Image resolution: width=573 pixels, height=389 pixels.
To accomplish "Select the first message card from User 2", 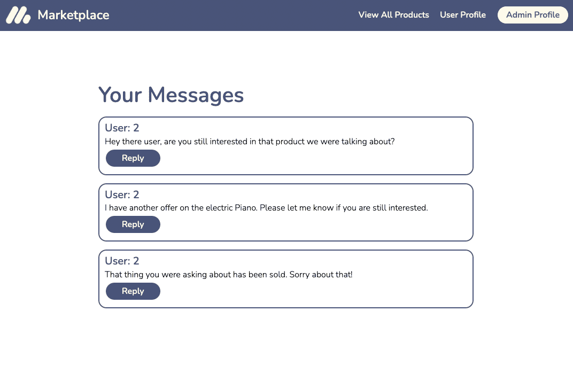I will (x=286, y=146).
